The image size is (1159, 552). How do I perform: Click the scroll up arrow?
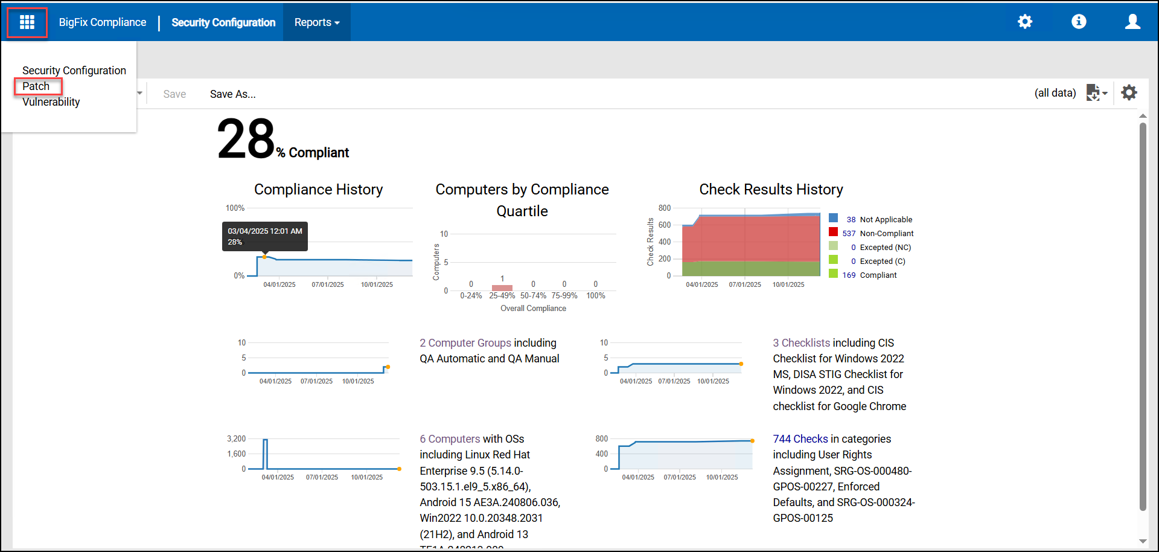click(1142, 115)
